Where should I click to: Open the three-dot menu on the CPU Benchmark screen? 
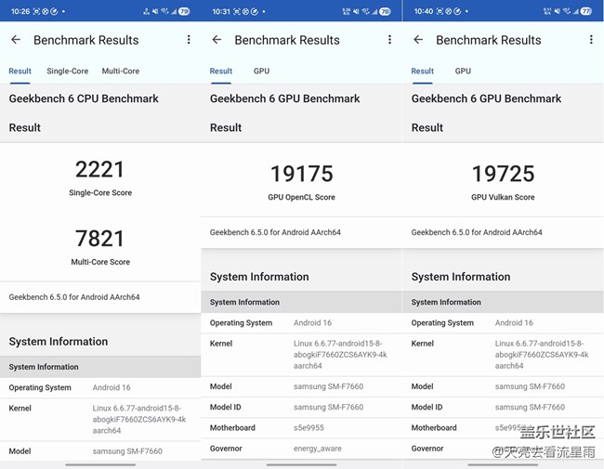point(189,40)
